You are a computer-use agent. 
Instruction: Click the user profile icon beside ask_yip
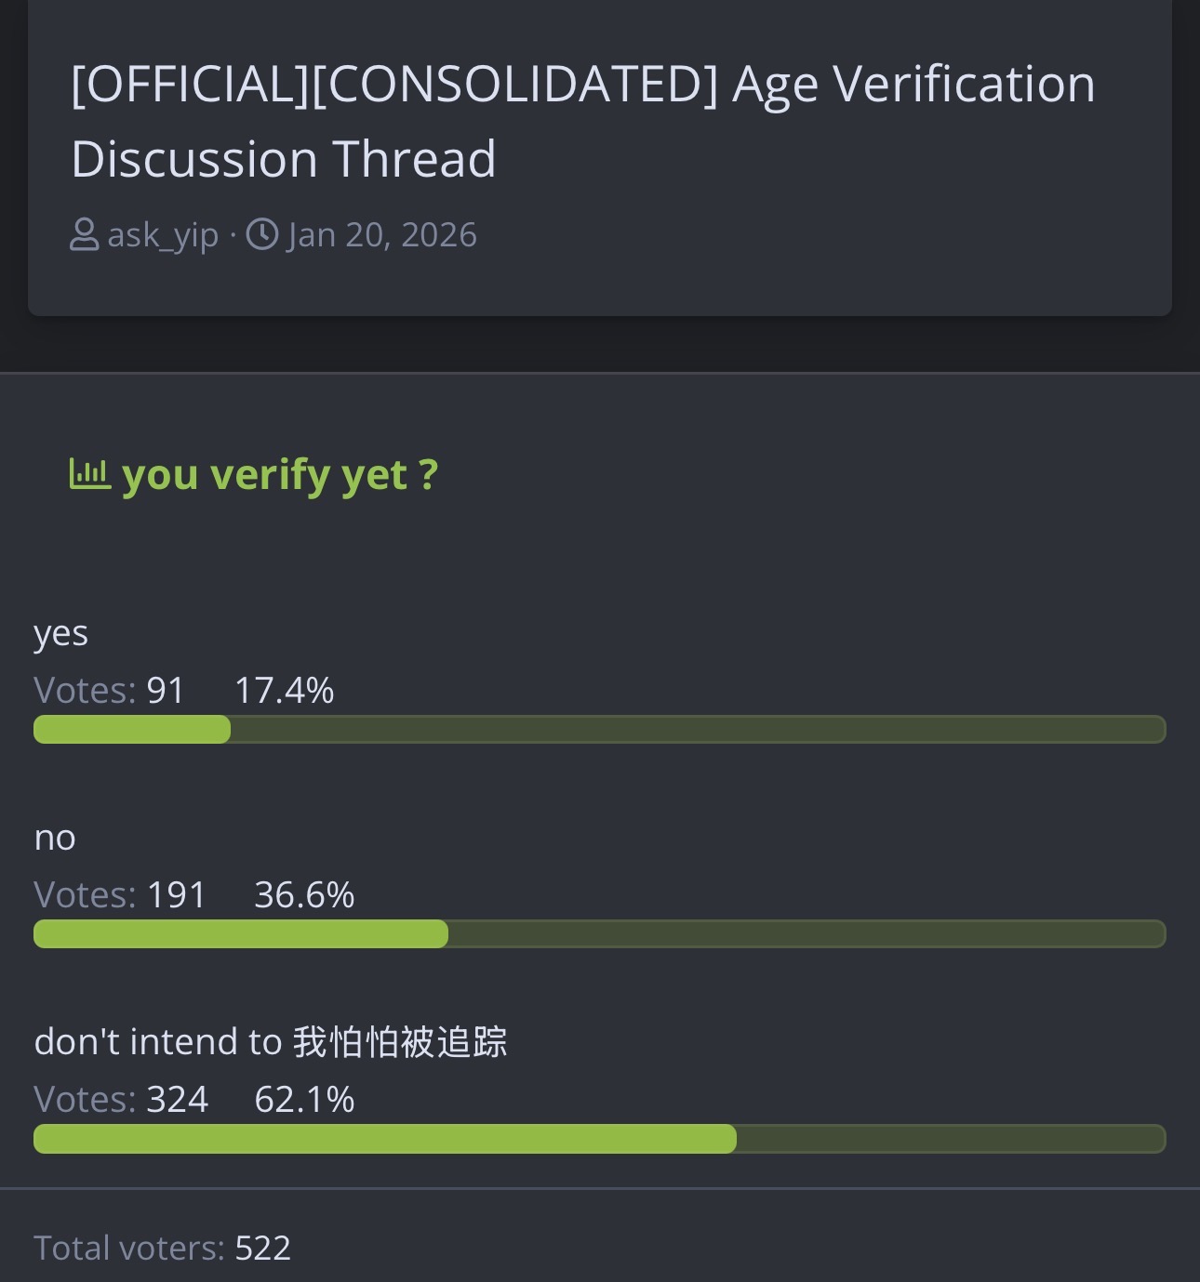pos(84,235)
